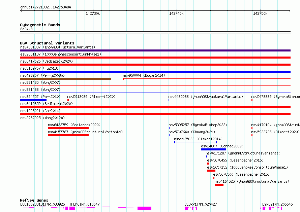Click the 142740k ruler tick label

click(x=176, y=13)
